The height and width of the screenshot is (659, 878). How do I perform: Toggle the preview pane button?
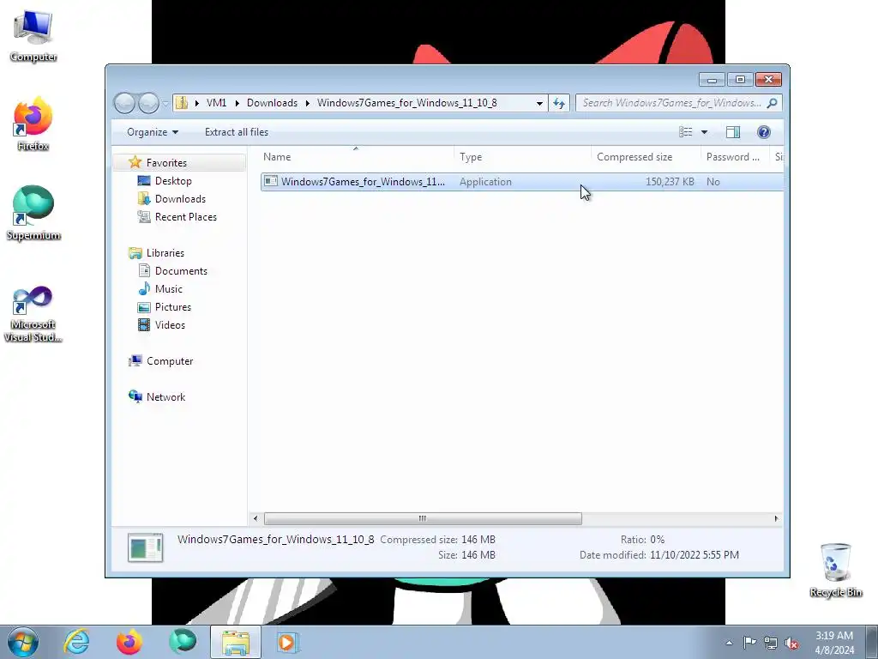733,131
